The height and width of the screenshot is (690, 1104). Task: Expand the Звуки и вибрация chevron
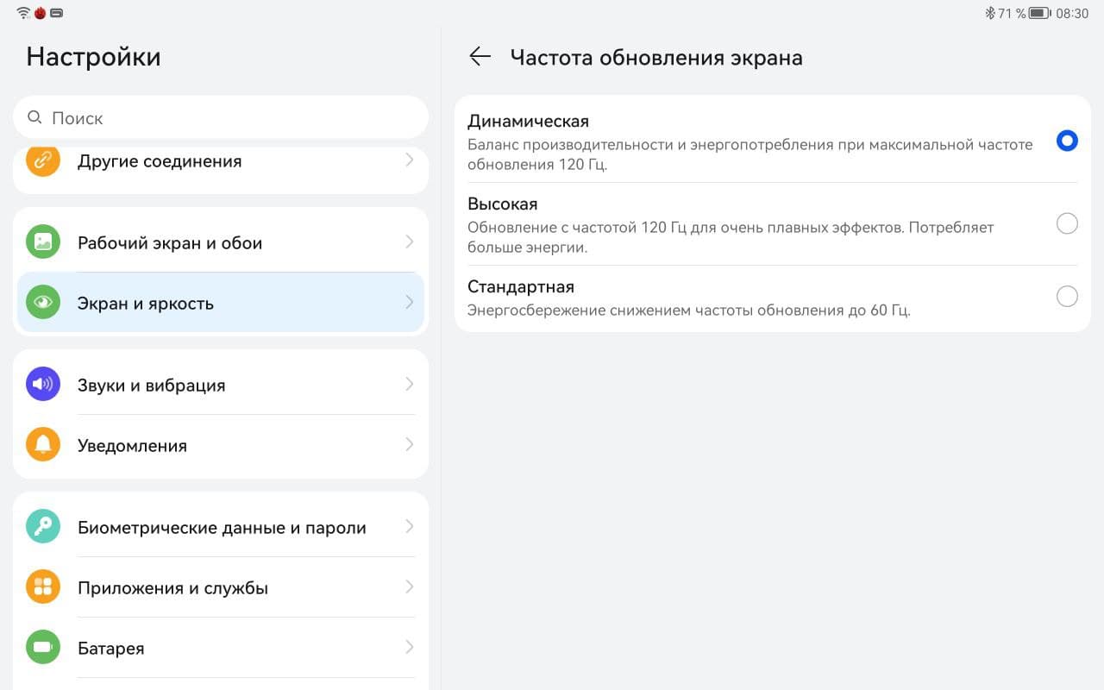410,385
